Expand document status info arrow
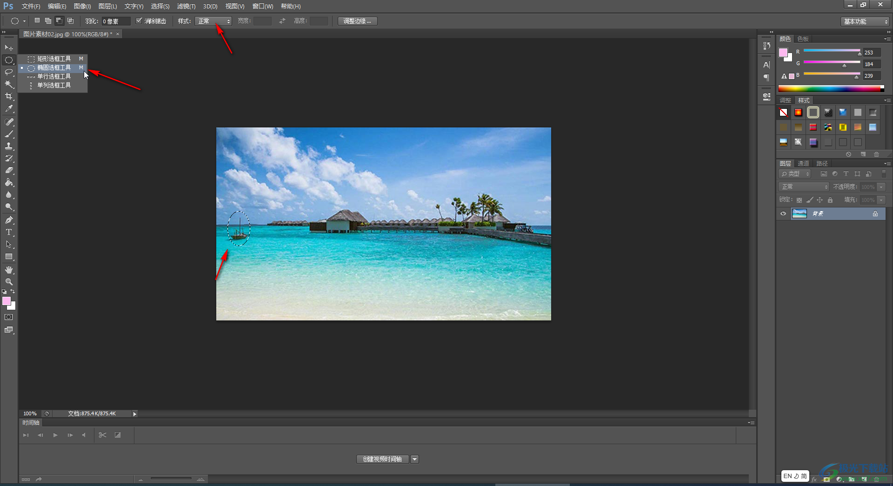The image size is (893, 486). click(135, 414)
